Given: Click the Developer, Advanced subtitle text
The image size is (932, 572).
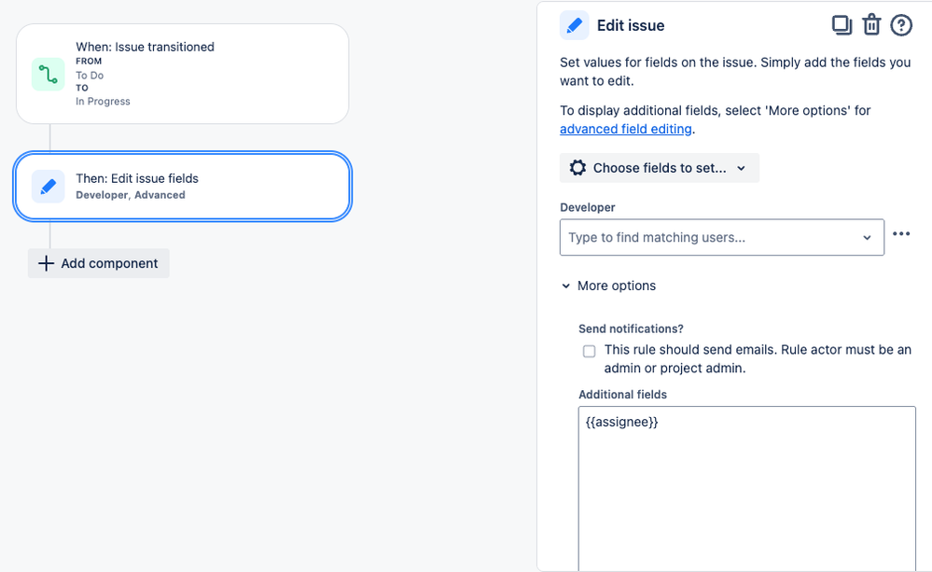Looking at the screenshot, I should 131,195.
